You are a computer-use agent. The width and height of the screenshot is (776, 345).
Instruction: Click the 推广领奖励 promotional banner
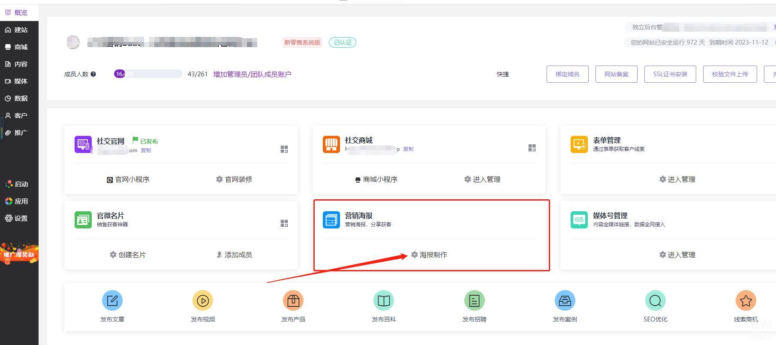19,254
